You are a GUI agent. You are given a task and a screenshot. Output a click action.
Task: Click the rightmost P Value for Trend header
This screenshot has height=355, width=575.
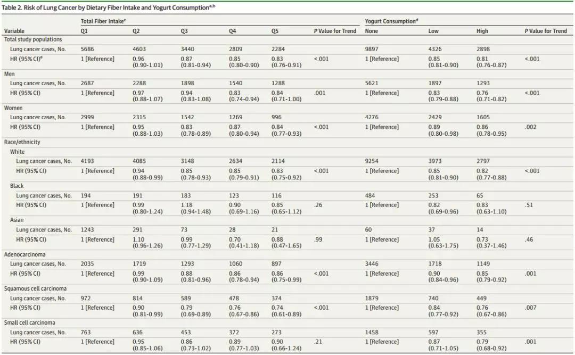tap(546, 31)
